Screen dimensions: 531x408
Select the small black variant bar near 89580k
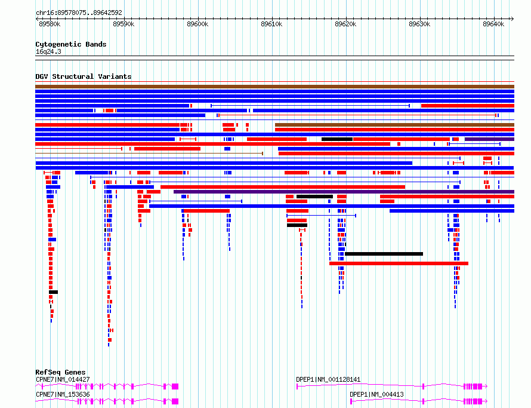tap(53, 292)
